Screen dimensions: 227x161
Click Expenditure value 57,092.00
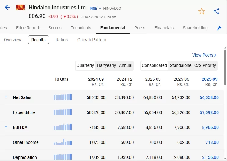point(209,112)
